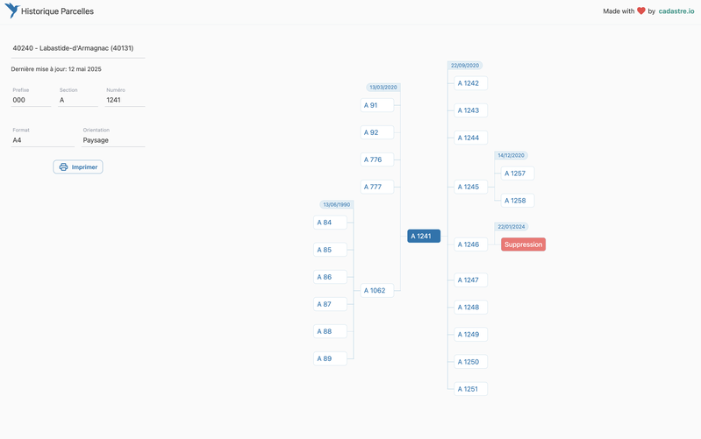Edit the Section field
Screen dimensions: 701x439
(77, 100)
